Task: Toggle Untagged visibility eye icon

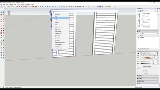Action: coord(138,37)
